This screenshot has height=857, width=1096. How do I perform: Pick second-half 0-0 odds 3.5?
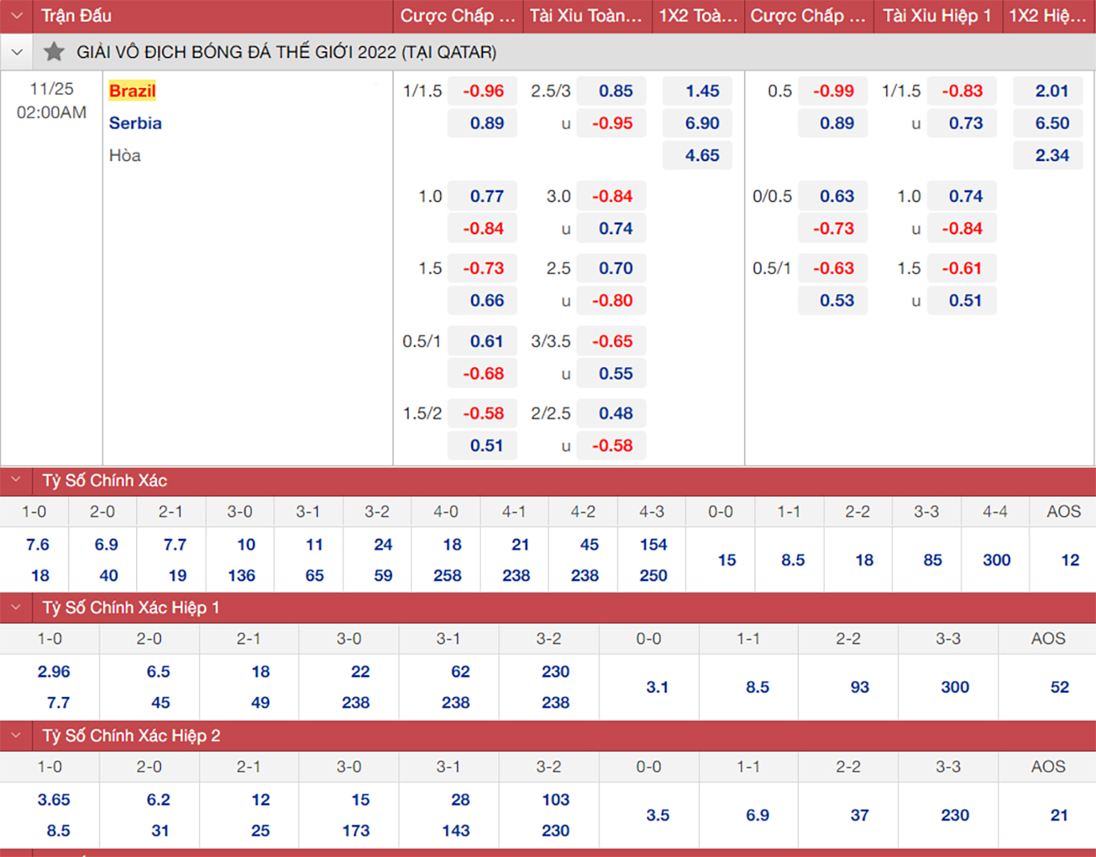(x=658, y=815)
